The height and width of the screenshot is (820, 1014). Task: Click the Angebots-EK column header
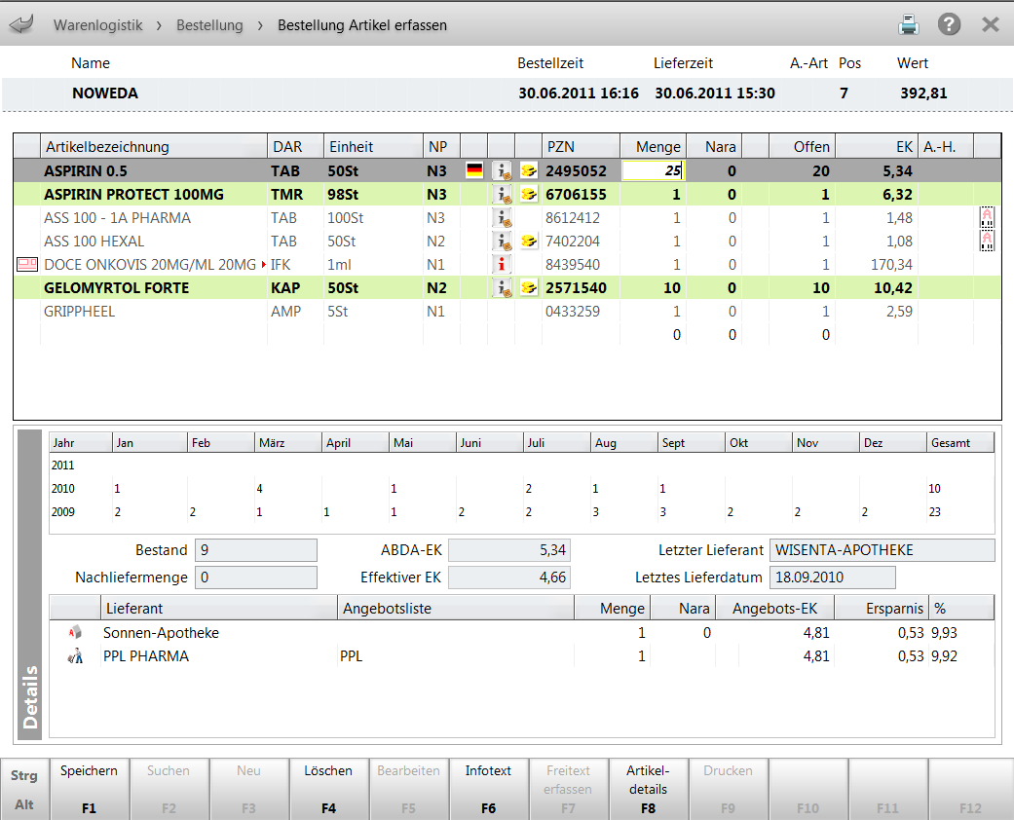(x=774, y=609)
